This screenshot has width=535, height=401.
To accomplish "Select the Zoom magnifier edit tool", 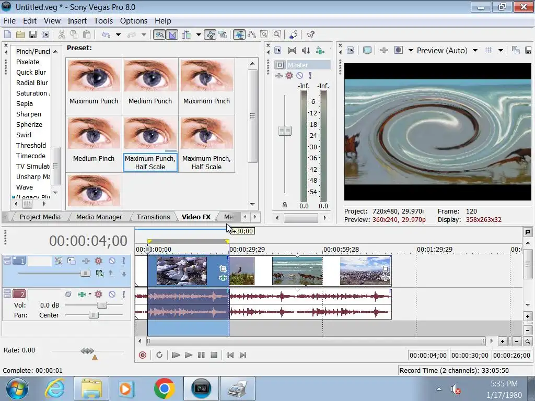I will pyautogui.click(x=277, y=34).
